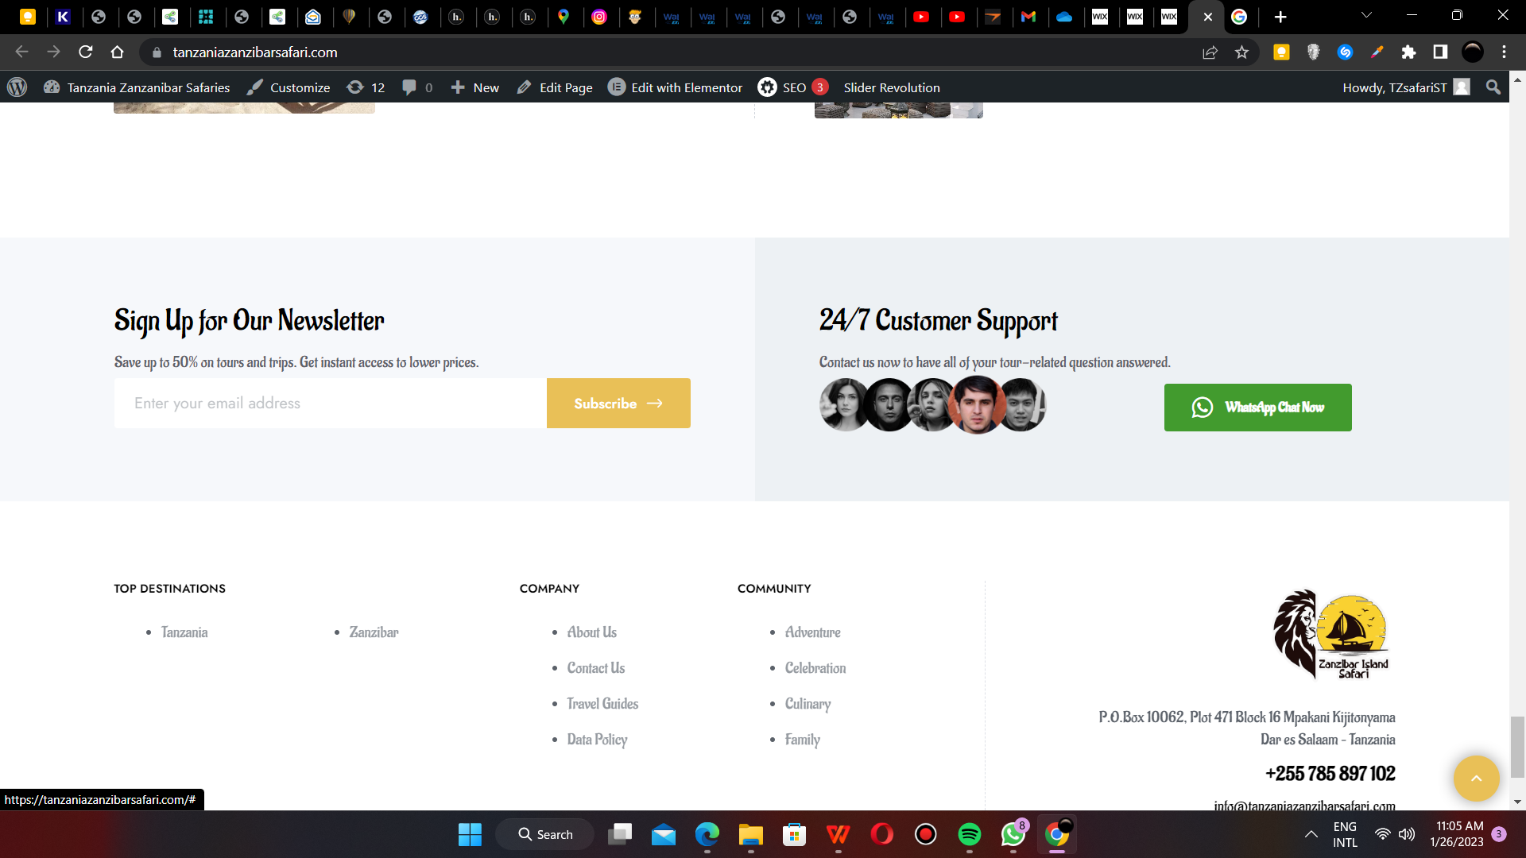Click the browser home icon

[118, 52]
